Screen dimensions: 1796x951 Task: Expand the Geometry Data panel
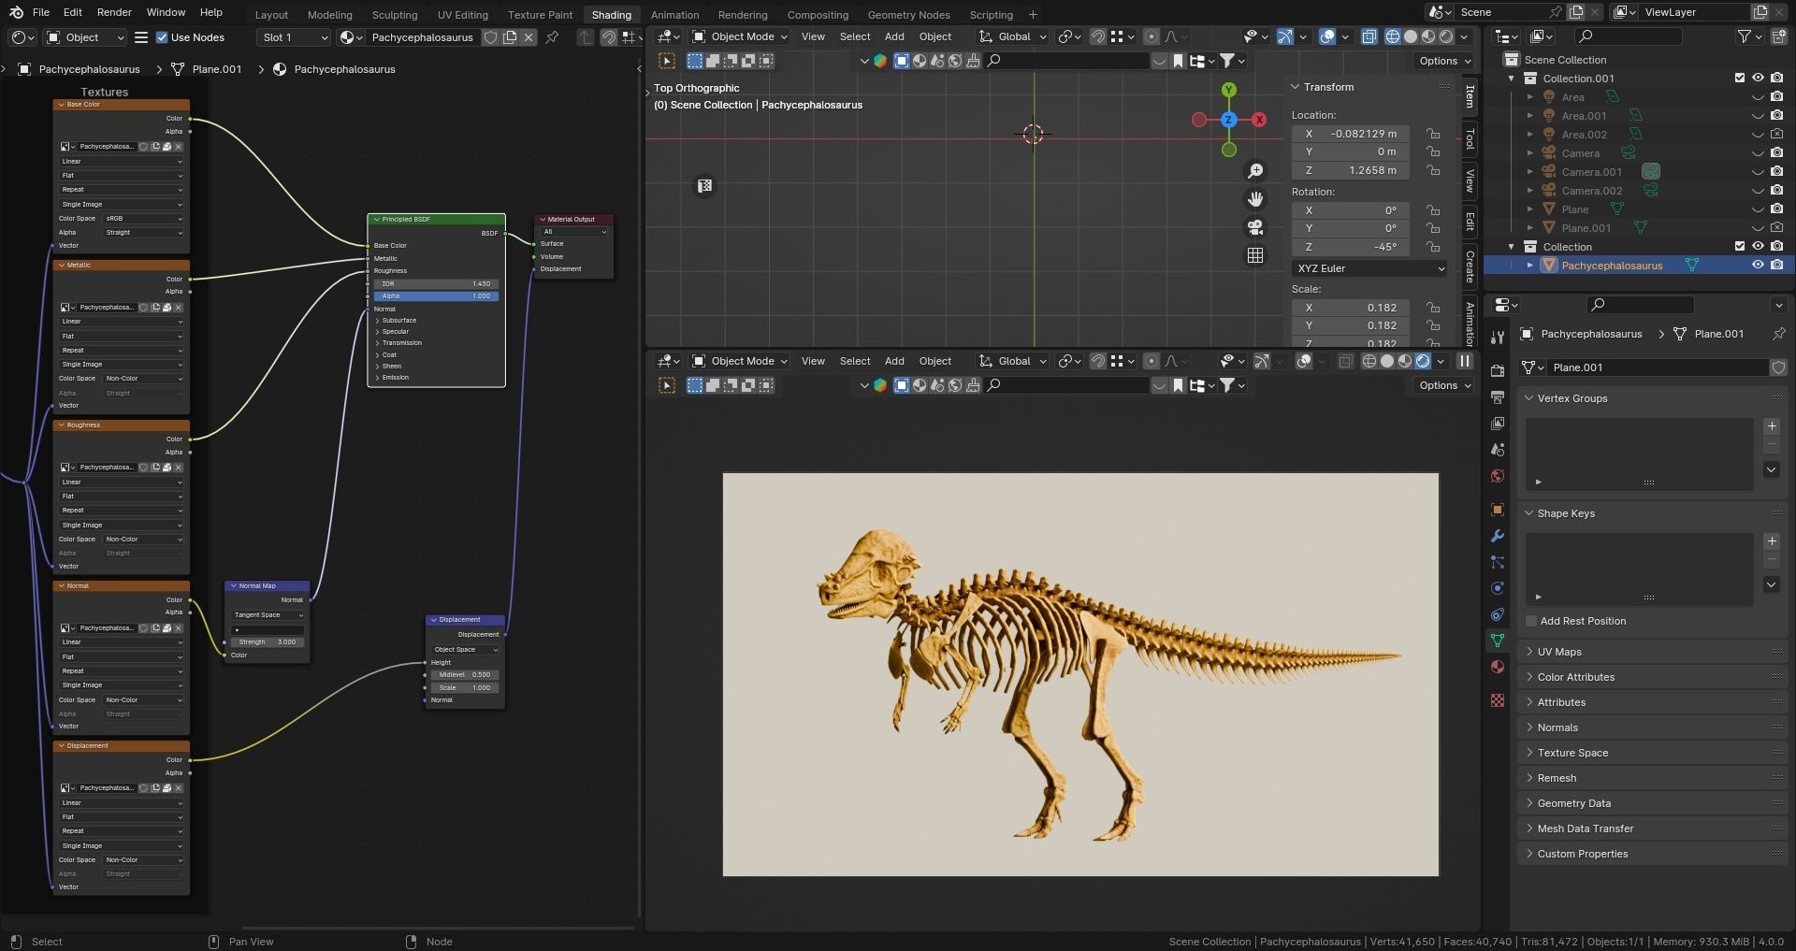(x=1573, y=803)
